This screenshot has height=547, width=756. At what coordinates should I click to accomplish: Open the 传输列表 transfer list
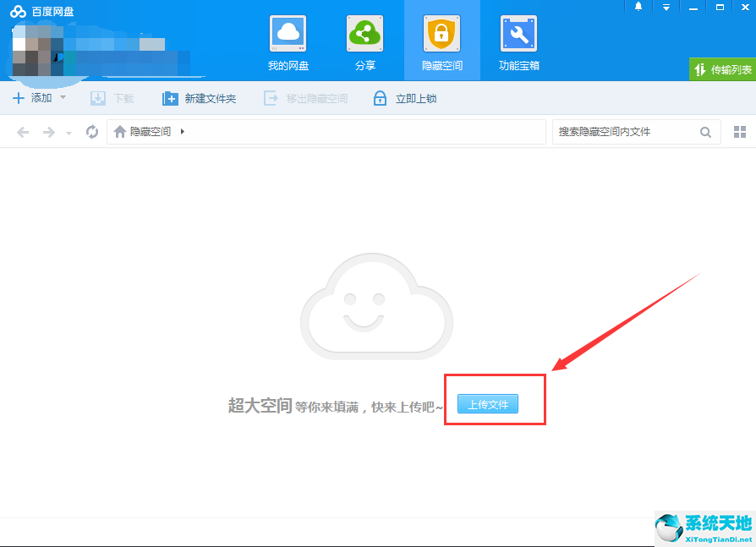pyautogui.click(x=723, y=69)
